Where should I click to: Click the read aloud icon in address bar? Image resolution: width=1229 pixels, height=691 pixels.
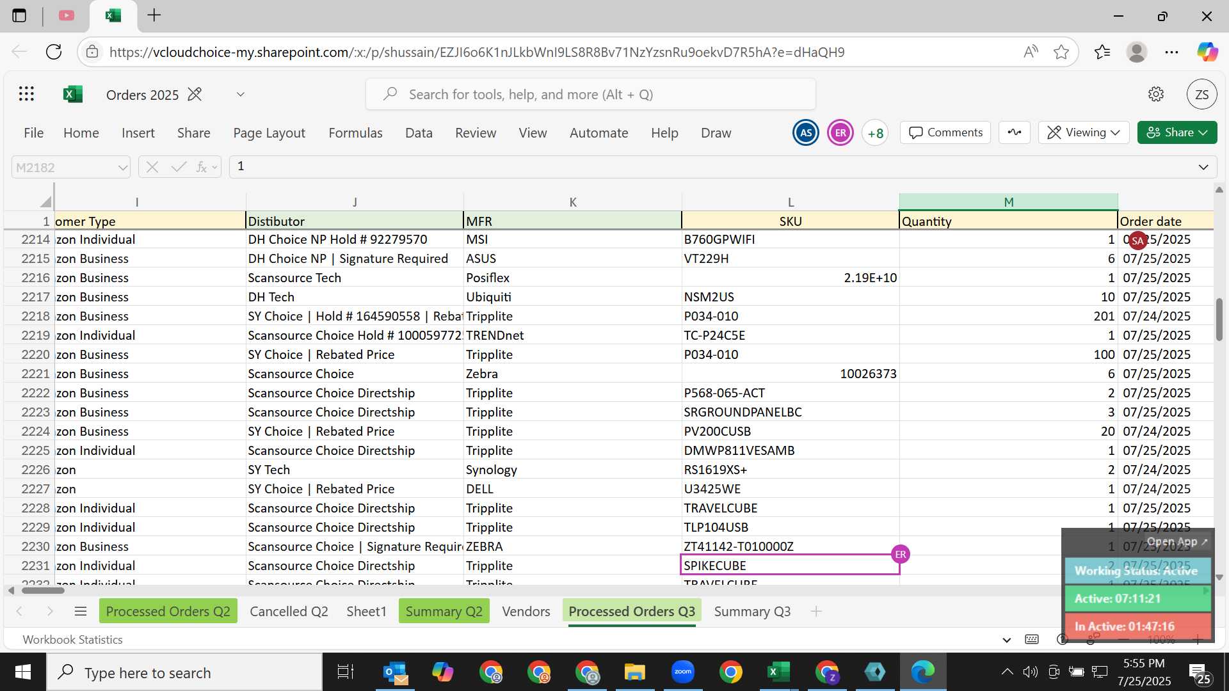(1030, 52)
